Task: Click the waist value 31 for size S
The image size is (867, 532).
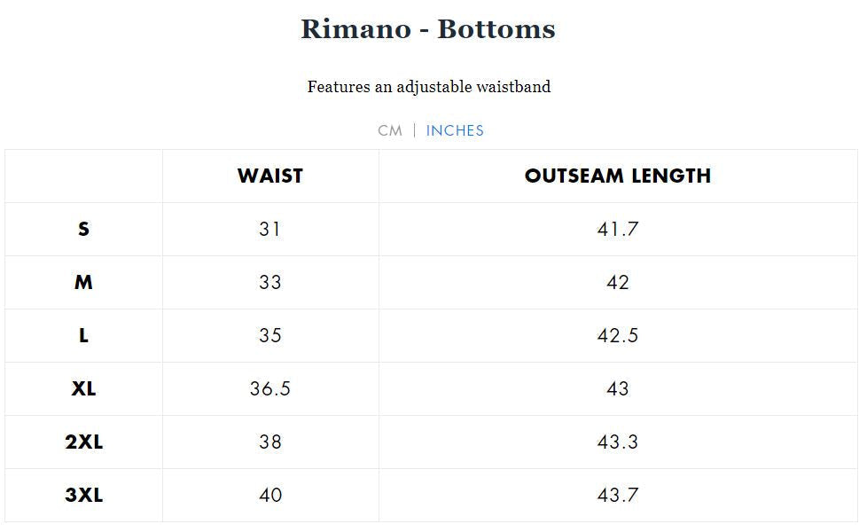Action: click(x=269, y=229)
